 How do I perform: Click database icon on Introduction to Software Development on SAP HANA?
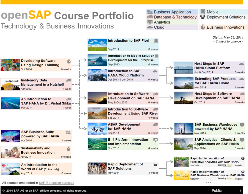pos(156,94)
